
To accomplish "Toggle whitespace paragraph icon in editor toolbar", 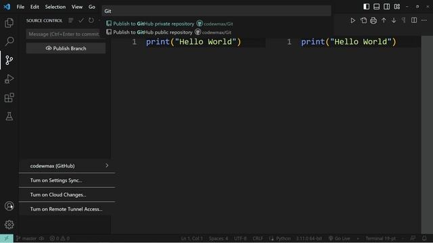I will tap(404, 20).
